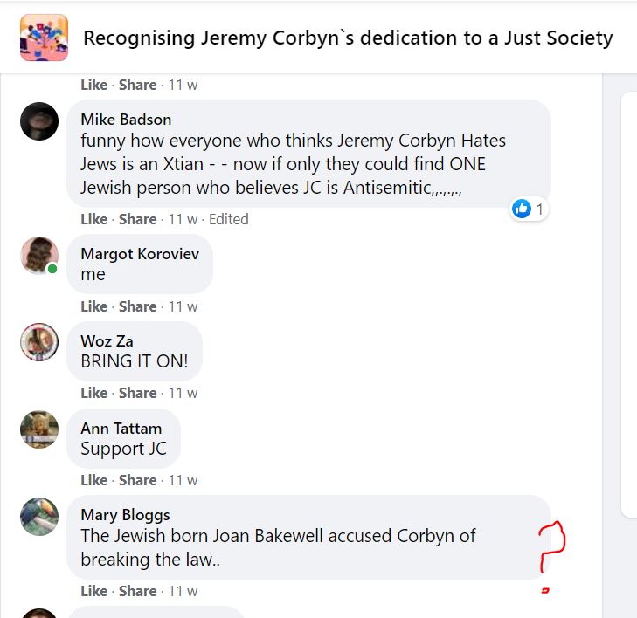637x618 pixels.
Task: Click the group icon beside the page title
Action: coord(44,38)
